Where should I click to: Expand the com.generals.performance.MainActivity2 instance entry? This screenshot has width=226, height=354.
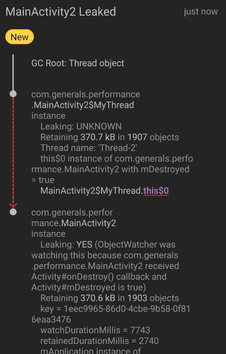(x=74, y=223)
